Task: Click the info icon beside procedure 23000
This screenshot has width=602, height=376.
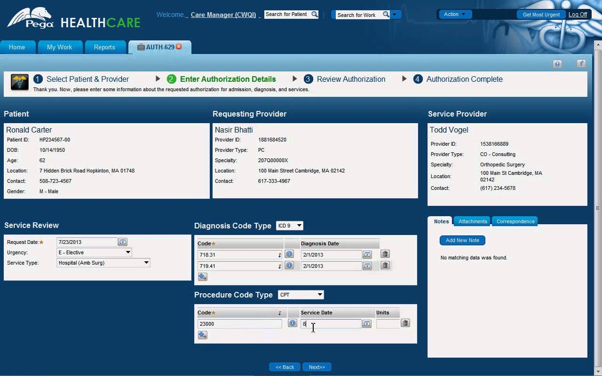Action: 292,323
